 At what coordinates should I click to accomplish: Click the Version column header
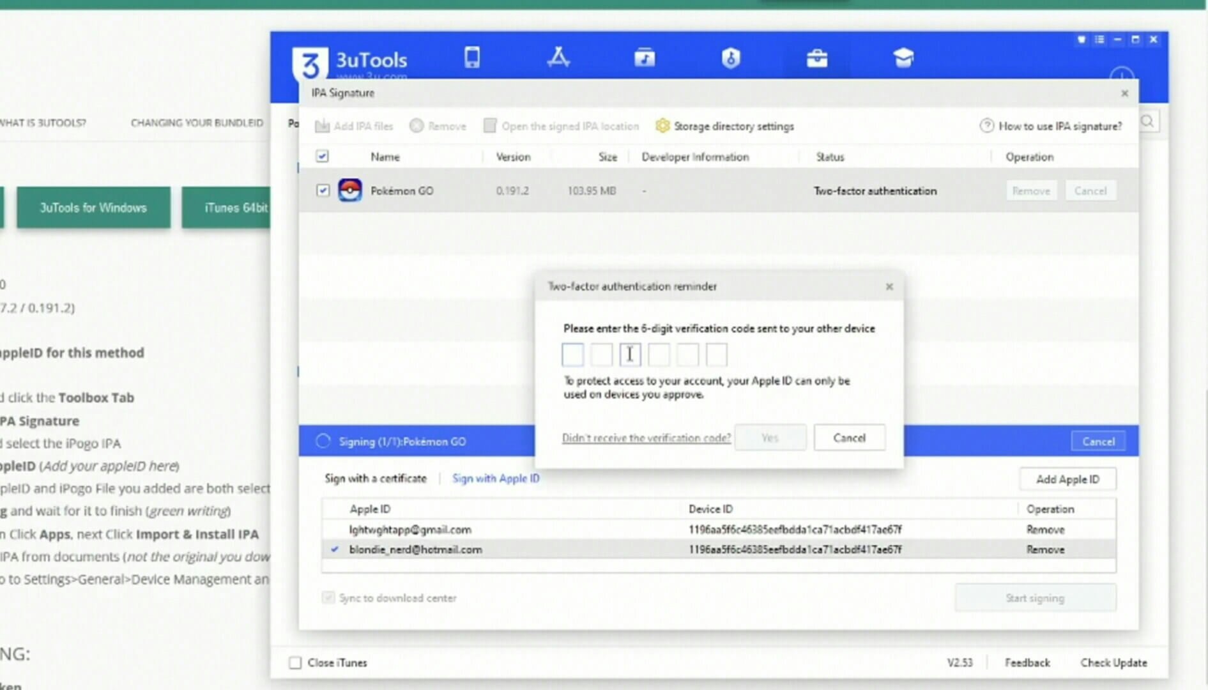tap(513, 157)
